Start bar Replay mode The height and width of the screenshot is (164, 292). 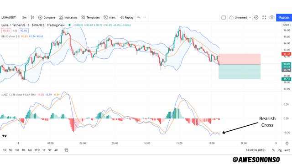127,17
